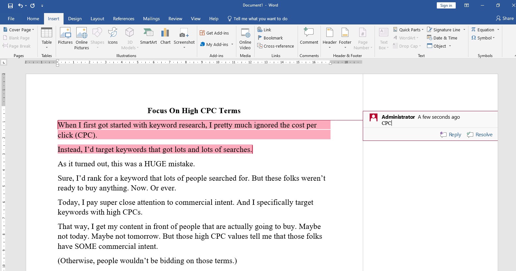Image resolution: width=516 pixels, height=271 pixels.
Task: Switch to the Design tab
Action: pyautogui.click(x=75, y=19)
